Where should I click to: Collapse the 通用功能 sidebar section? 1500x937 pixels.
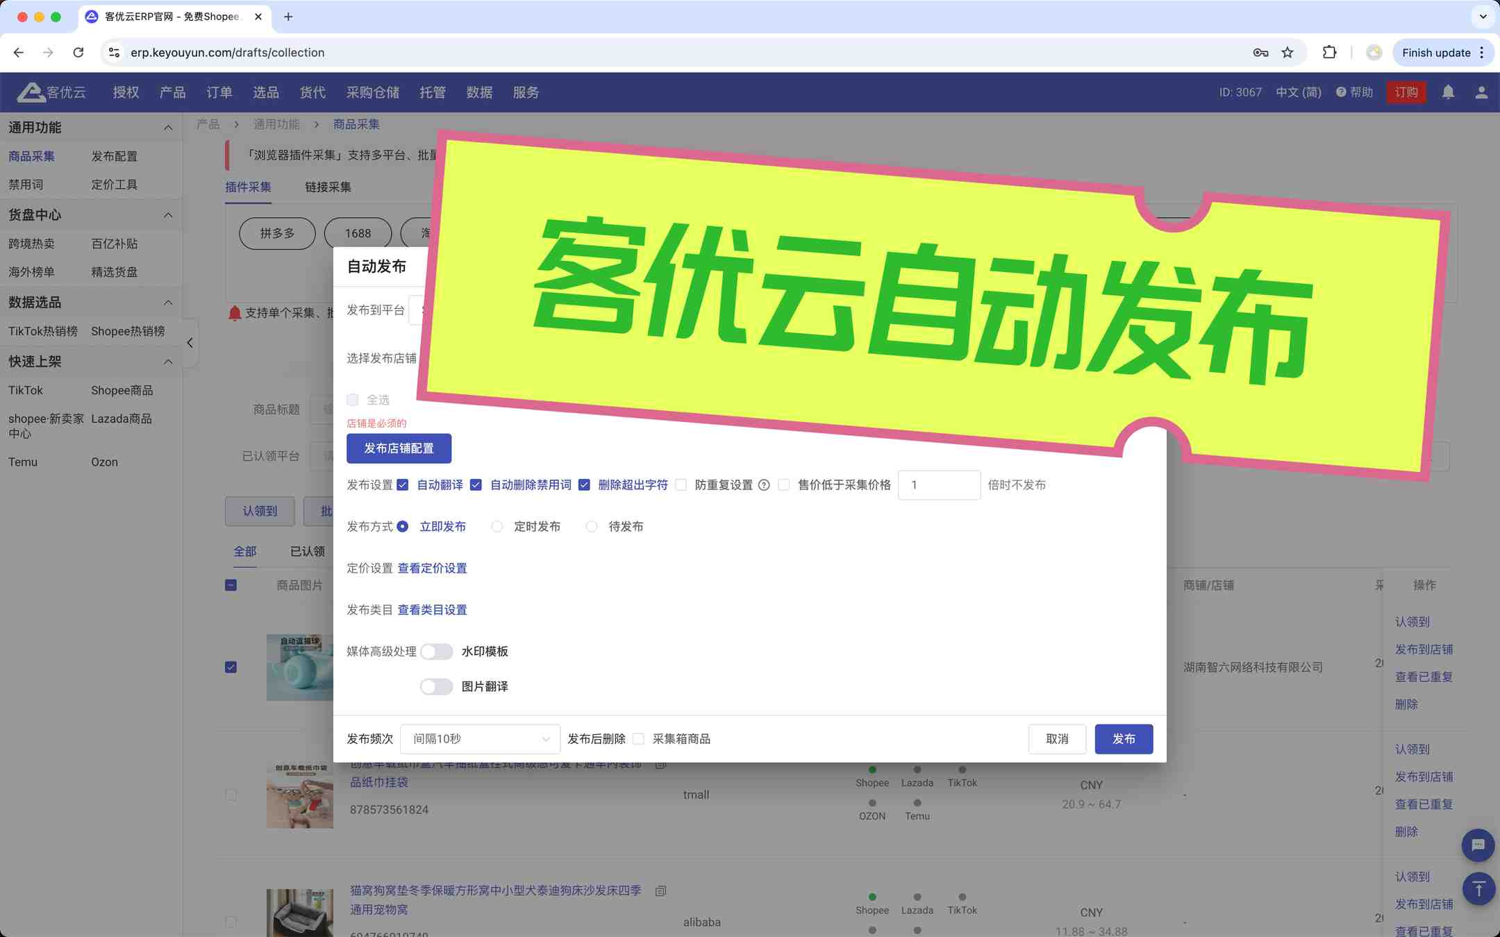point(167,128)
